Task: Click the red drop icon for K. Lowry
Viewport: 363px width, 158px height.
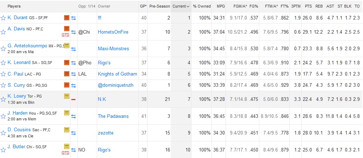Action: [74, 99]
